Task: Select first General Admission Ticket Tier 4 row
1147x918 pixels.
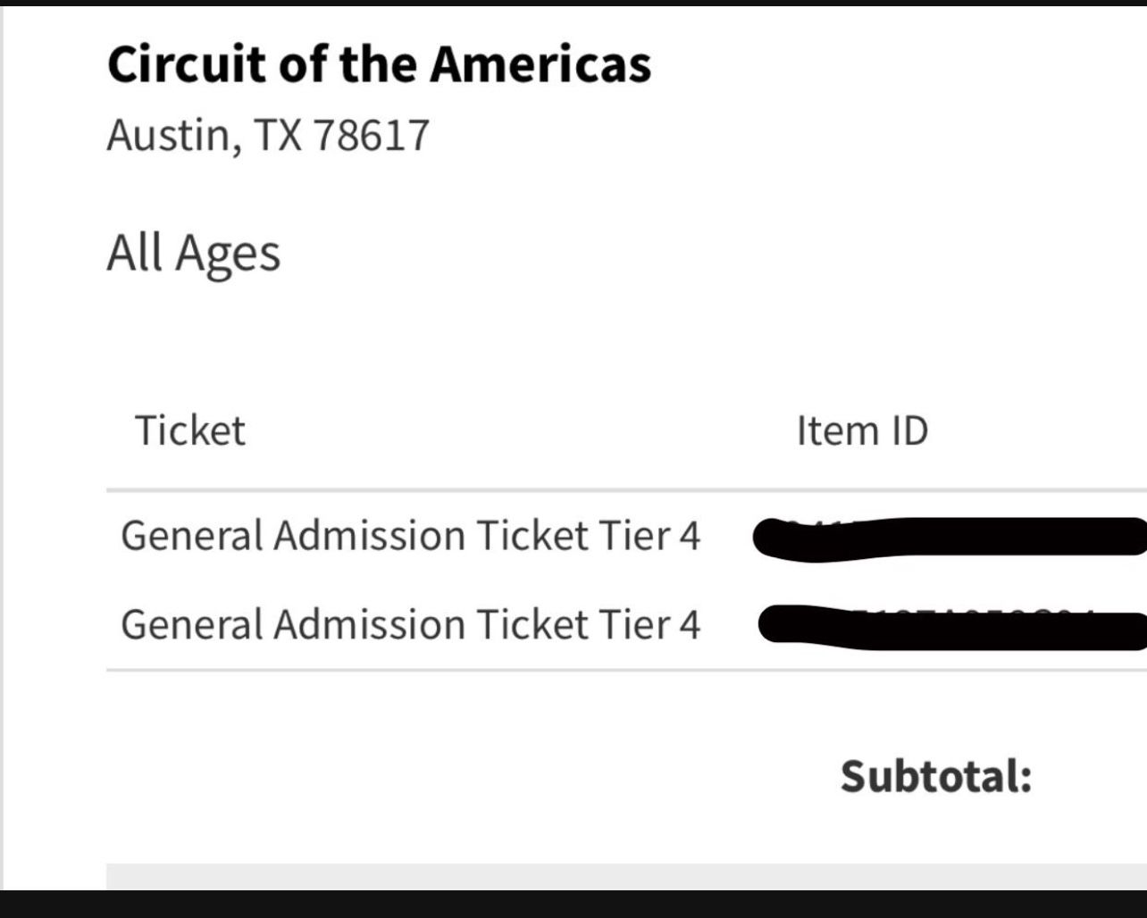Action: tap(410, 536)
